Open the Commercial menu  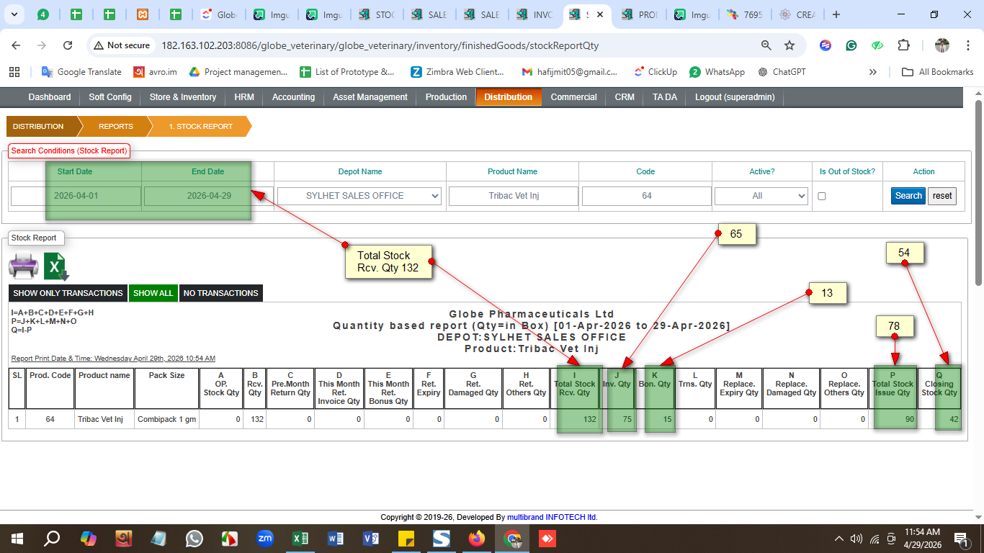coord(573,97)
